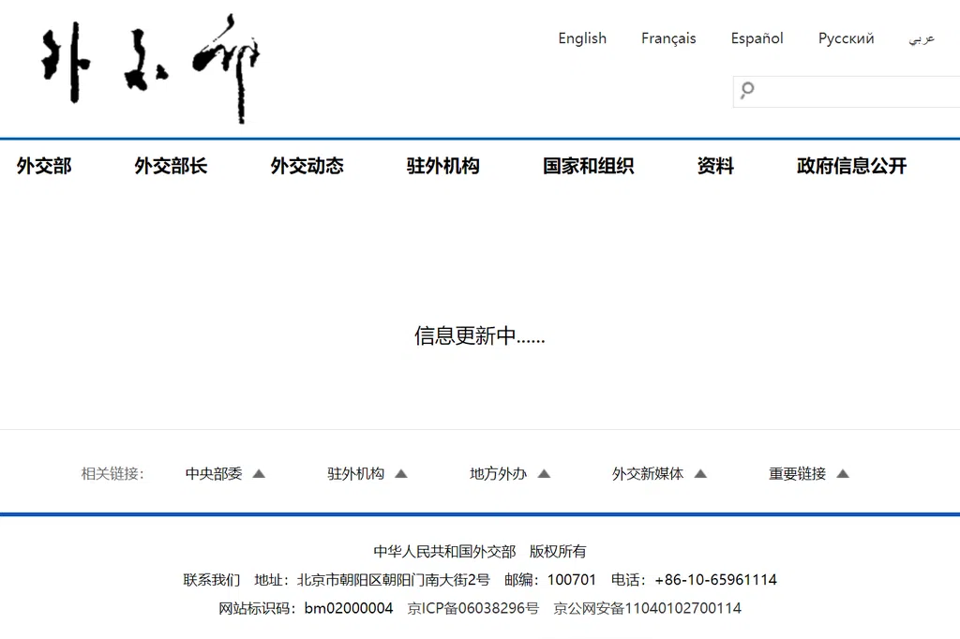Expand the 重要链接 links list

pos(842,474)
